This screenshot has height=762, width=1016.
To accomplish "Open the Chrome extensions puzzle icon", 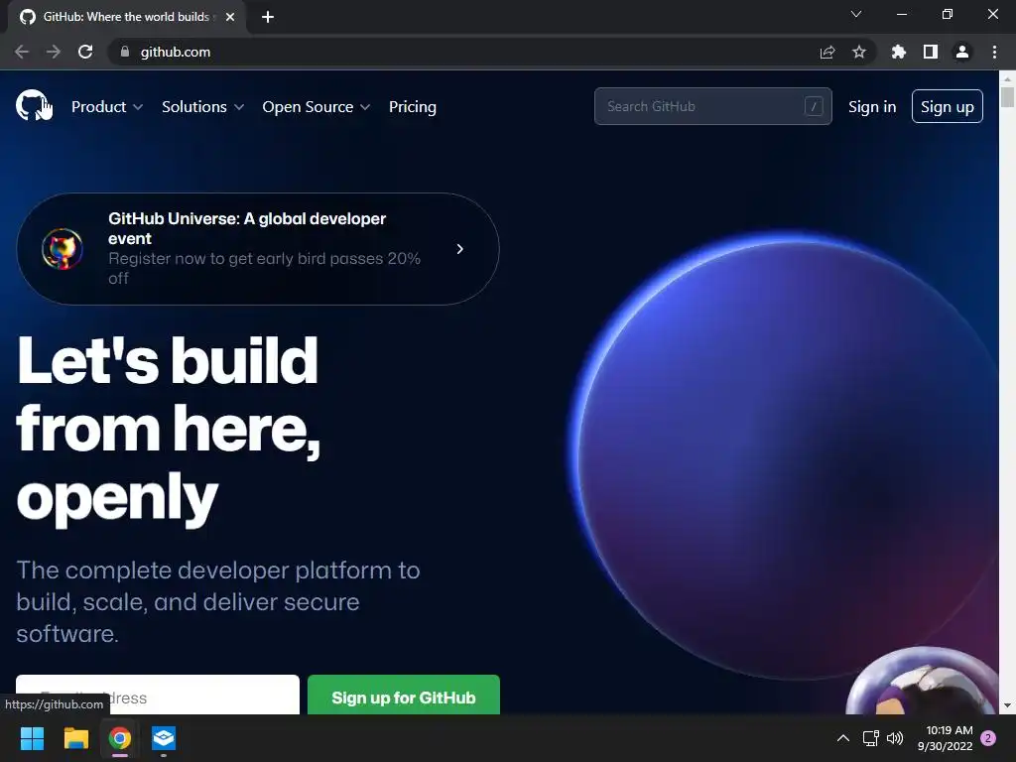I will click(x=899, y=52).
